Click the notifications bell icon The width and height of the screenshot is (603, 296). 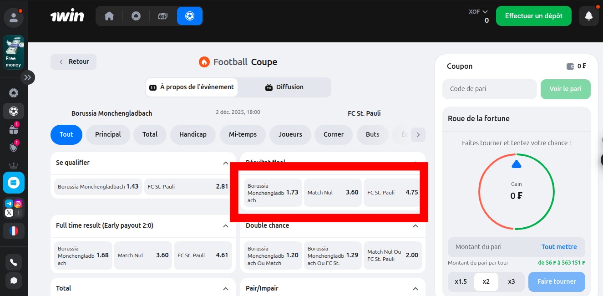[588, 16]
